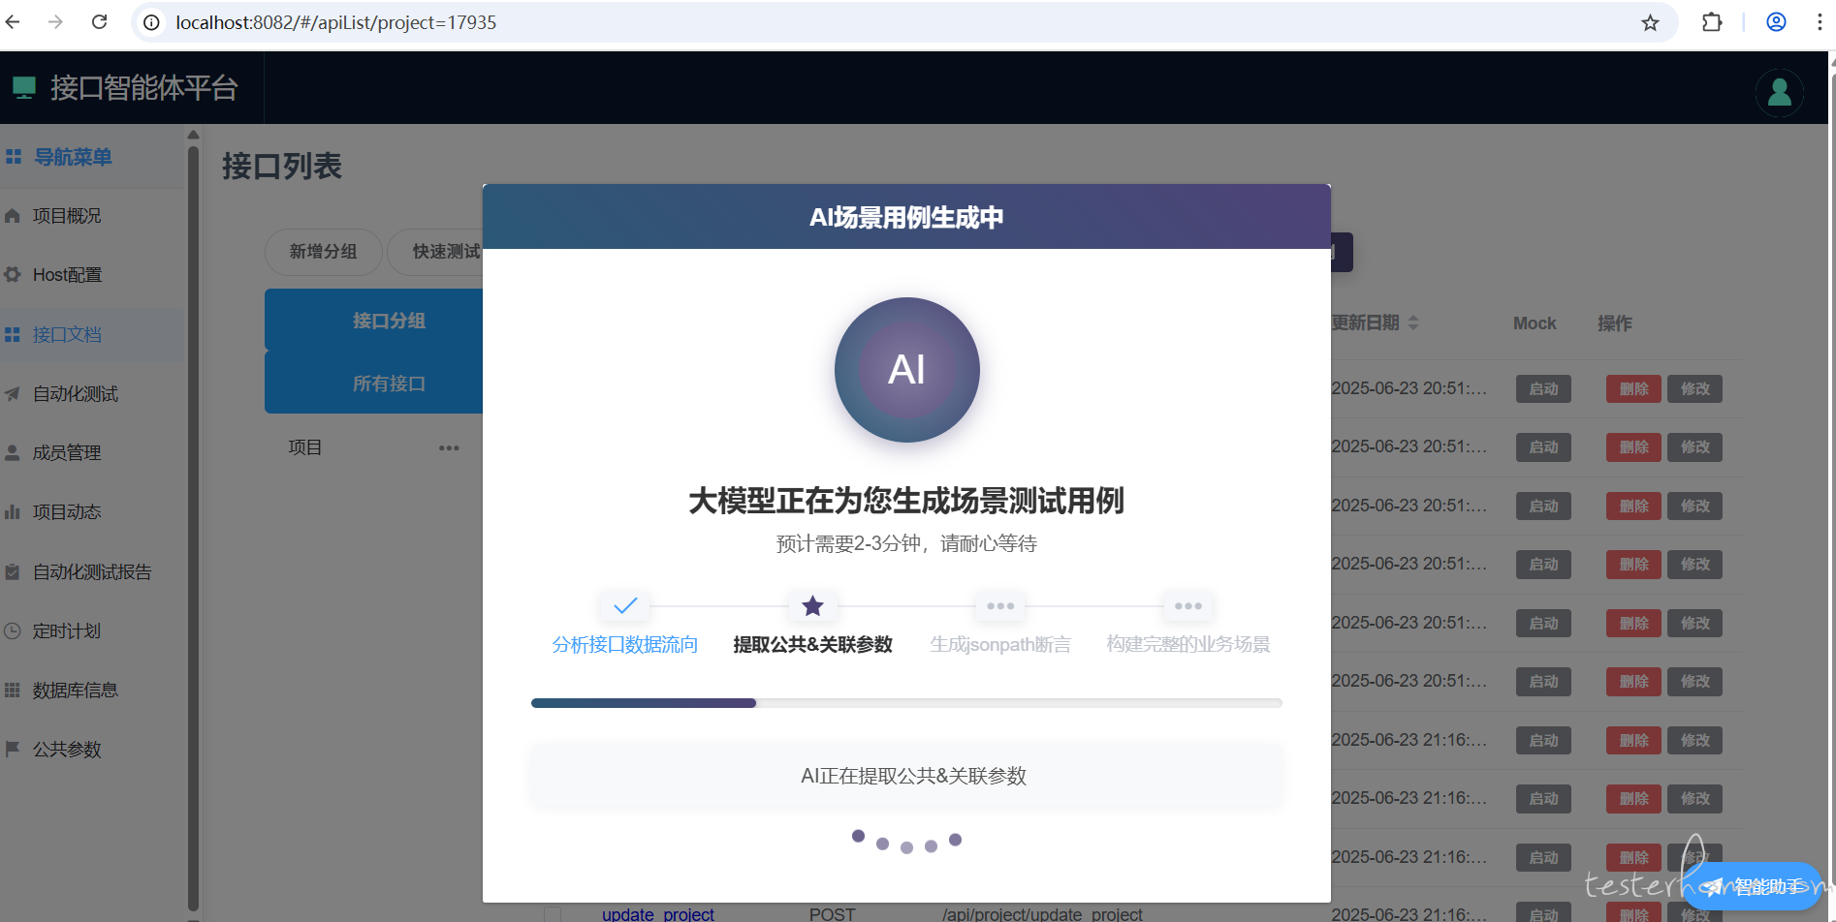Click the person icon beside 成员管理
This screenshot has height=922, width=1836.
click(x=13, y=453)
